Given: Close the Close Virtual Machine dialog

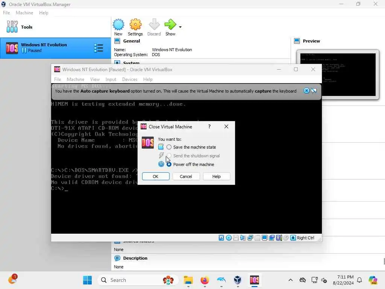Looking at the screenshot, I should point(226,126).
